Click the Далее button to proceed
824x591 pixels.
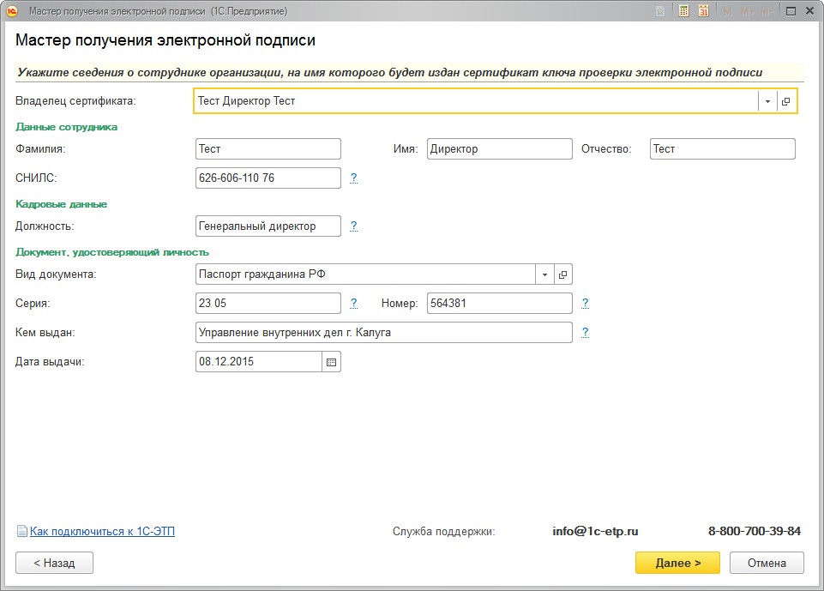pyautogui.click(x=677, y=563)
